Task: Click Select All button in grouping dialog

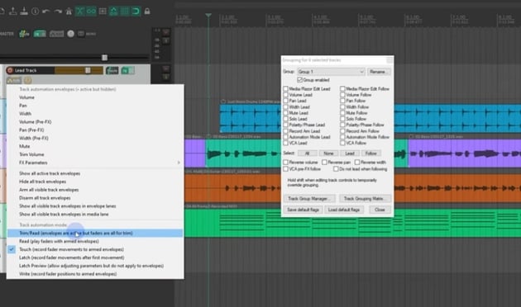Action: click(x=307, y=153)
